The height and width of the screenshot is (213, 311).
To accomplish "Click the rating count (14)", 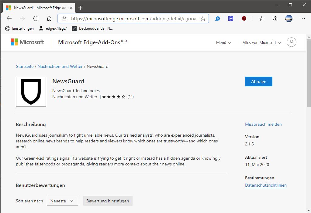I will tap(130, 97).
